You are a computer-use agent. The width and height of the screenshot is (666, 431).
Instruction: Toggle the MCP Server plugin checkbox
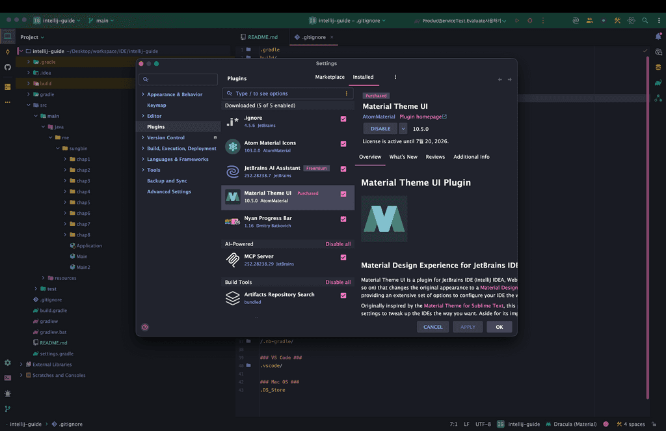click(x=343, y=257)
